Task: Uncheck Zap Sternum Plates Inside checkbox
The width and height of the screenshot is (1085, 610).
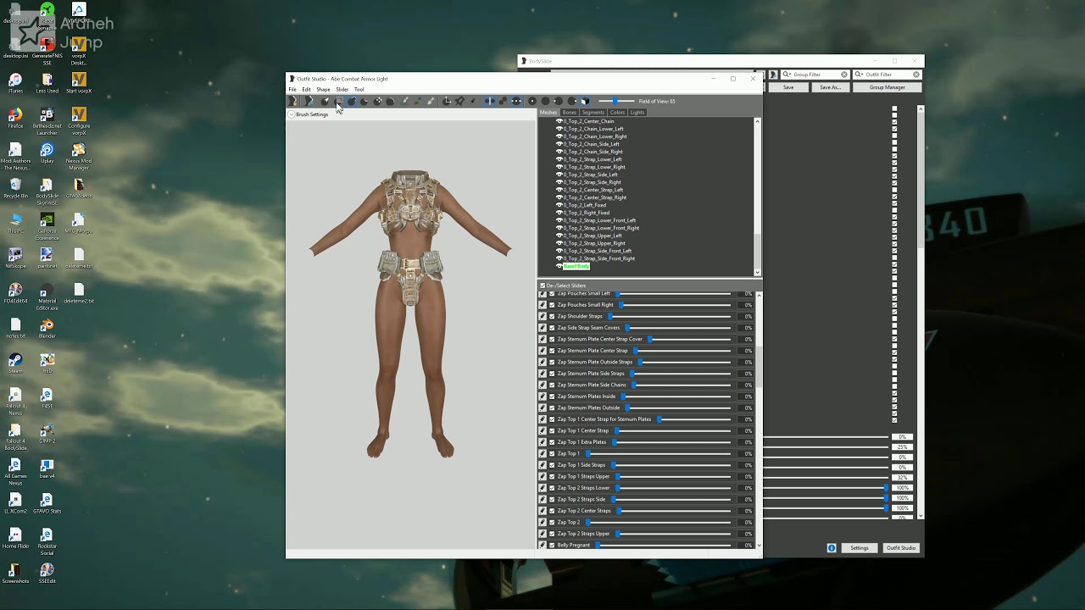Action: pyautogui.click(x=552, y=396)
